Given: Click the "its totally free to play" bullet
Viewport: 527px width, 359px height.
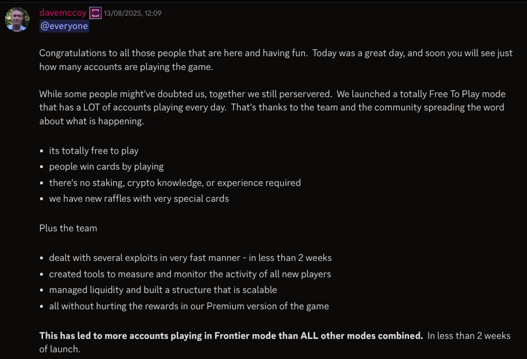Looking at the screenshot, I should click(x=94, y=151).
